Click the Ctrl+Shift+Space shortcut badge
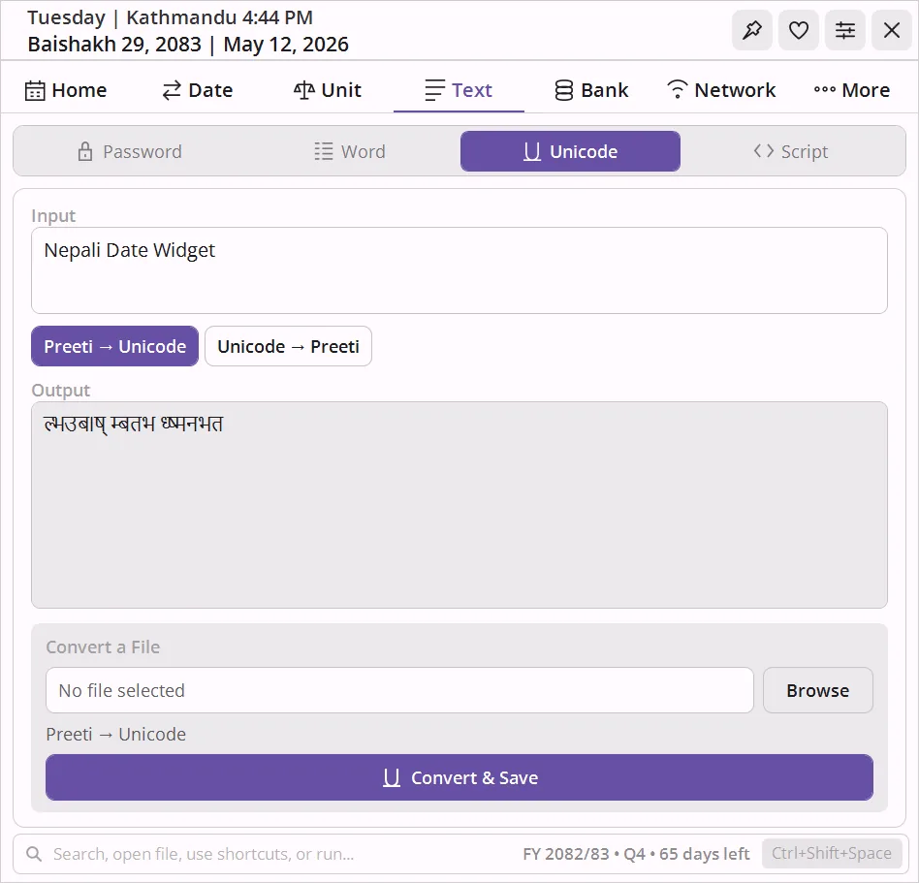Screen dimensions: 919x883 click(831, 854)
